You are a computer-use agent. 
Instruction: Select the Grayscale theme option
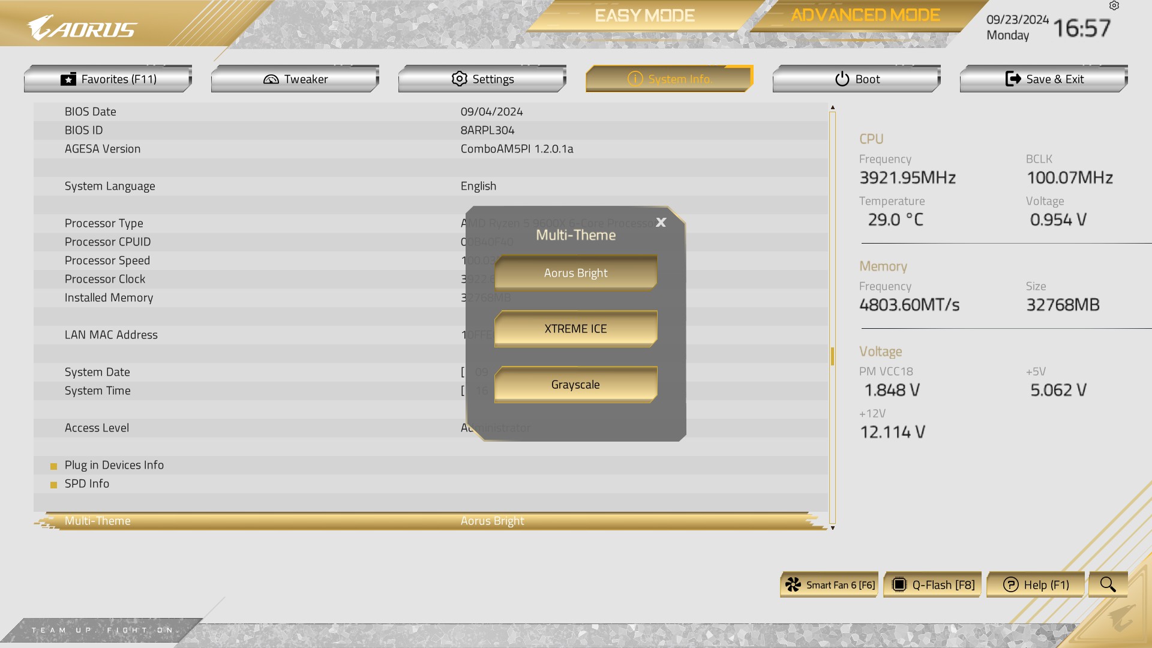575,385
